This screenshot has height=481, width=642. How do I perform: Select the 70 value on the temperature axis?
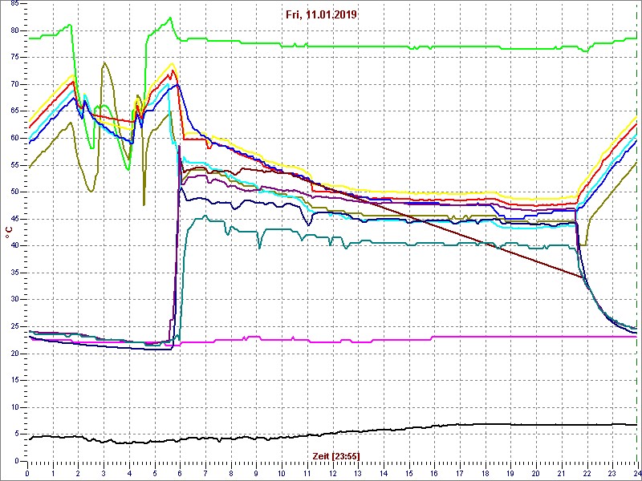[x=14, y=85]
